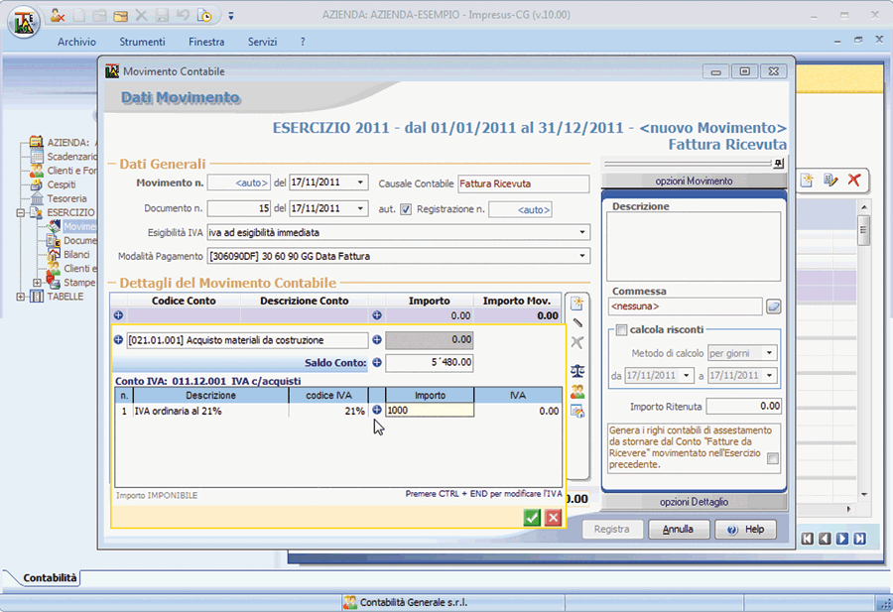
Task: Open the ? help menu
Action: tap(303, 42)
